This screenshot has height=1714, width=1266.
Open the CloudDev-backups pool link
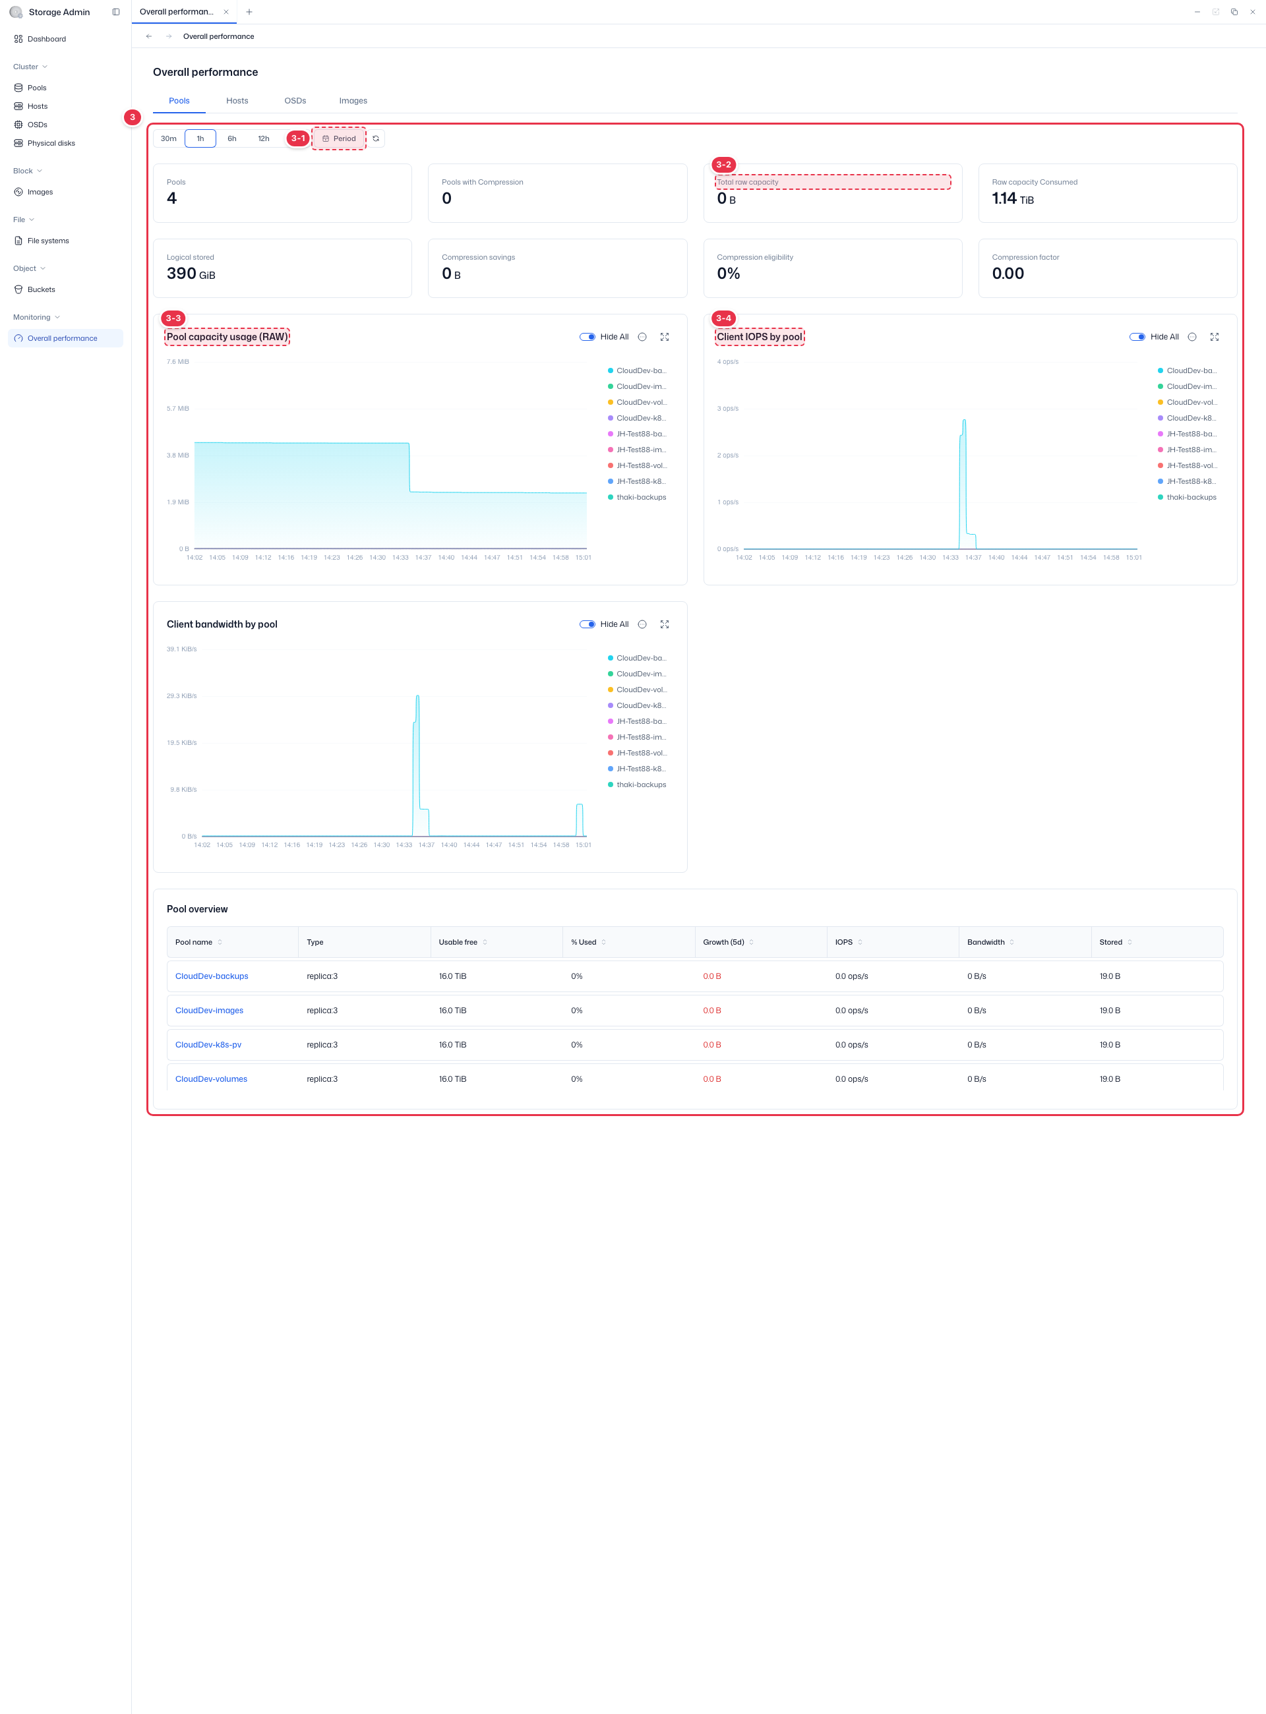point(212,976)
